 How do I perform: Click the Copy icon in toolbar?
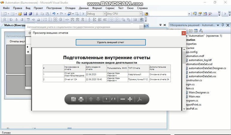42,14
